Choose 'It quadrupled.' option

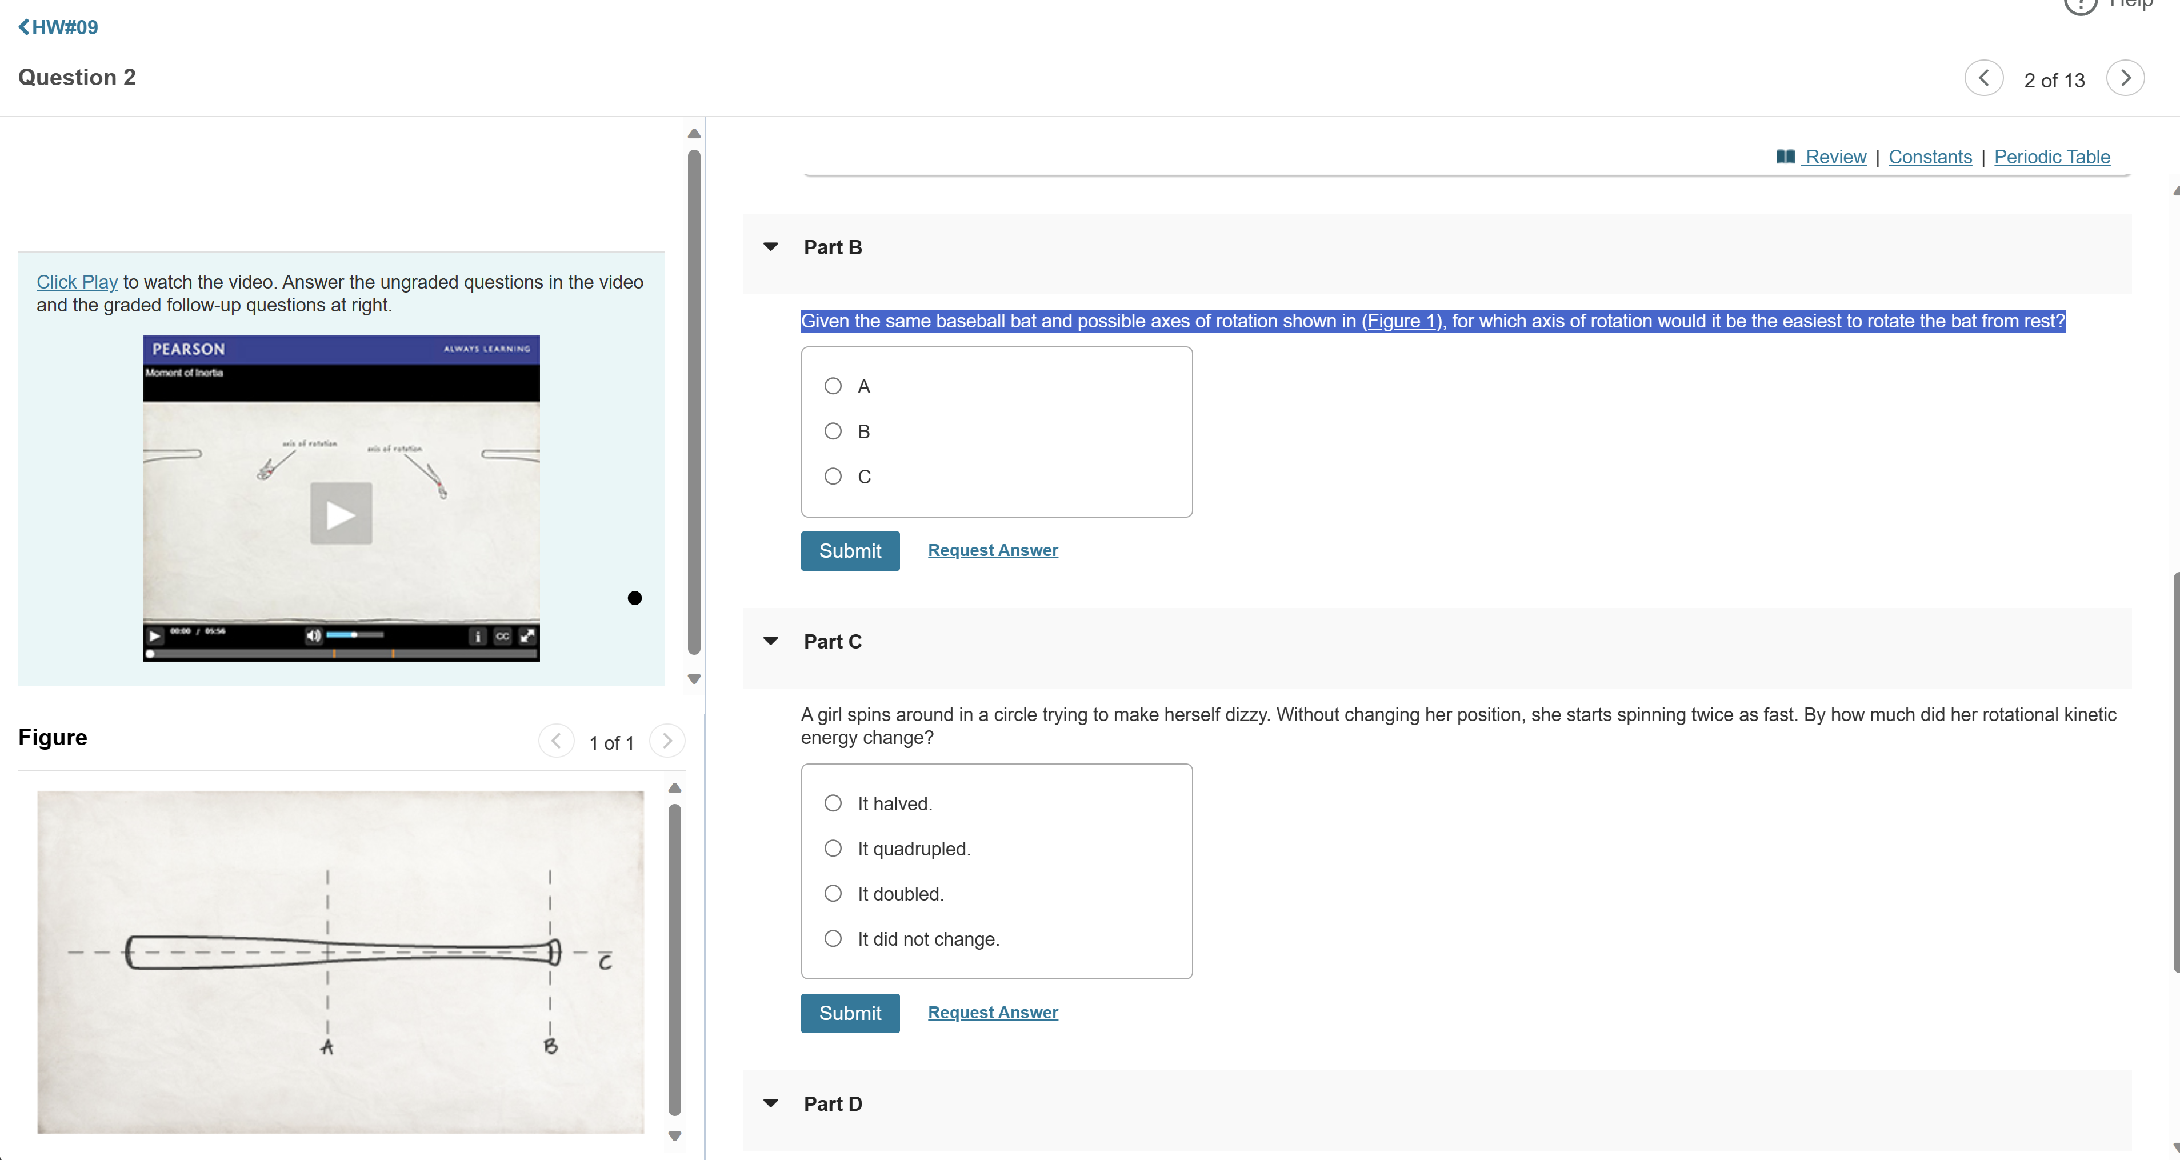pos(833,849)
